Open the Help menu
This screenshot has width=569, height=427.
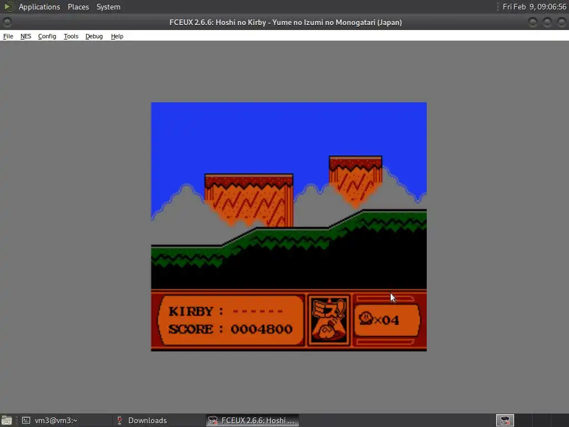pos(117,36)
